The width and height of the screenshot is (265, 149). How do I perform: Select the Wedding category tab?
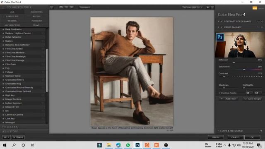12,21
